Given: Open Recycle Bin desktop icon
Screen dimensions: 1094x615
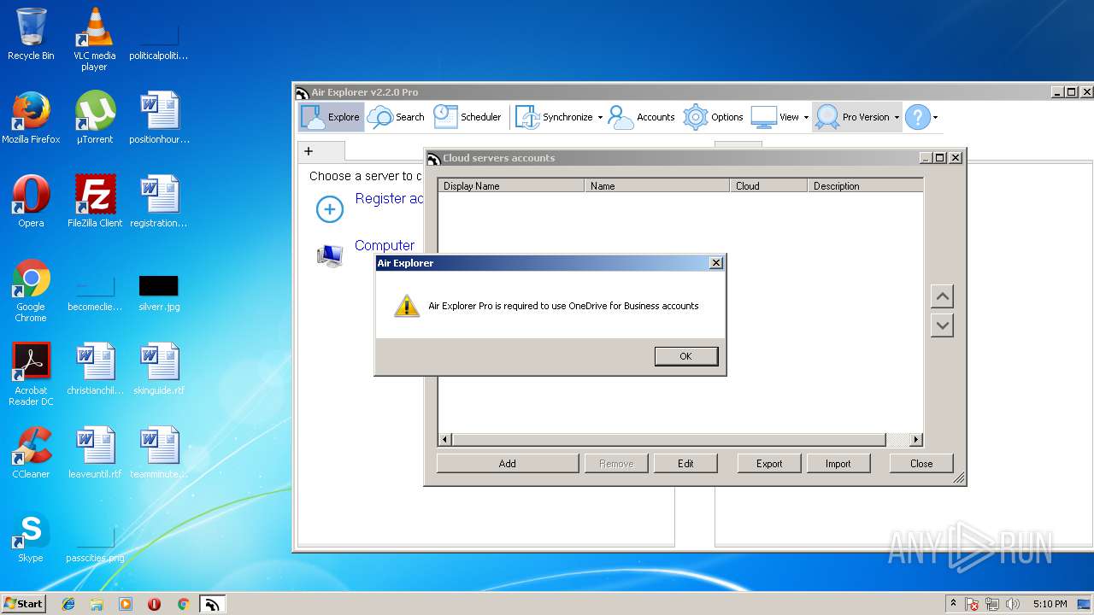Looking at the screenshot, I should pyautogui.click(x=31, y=34).
